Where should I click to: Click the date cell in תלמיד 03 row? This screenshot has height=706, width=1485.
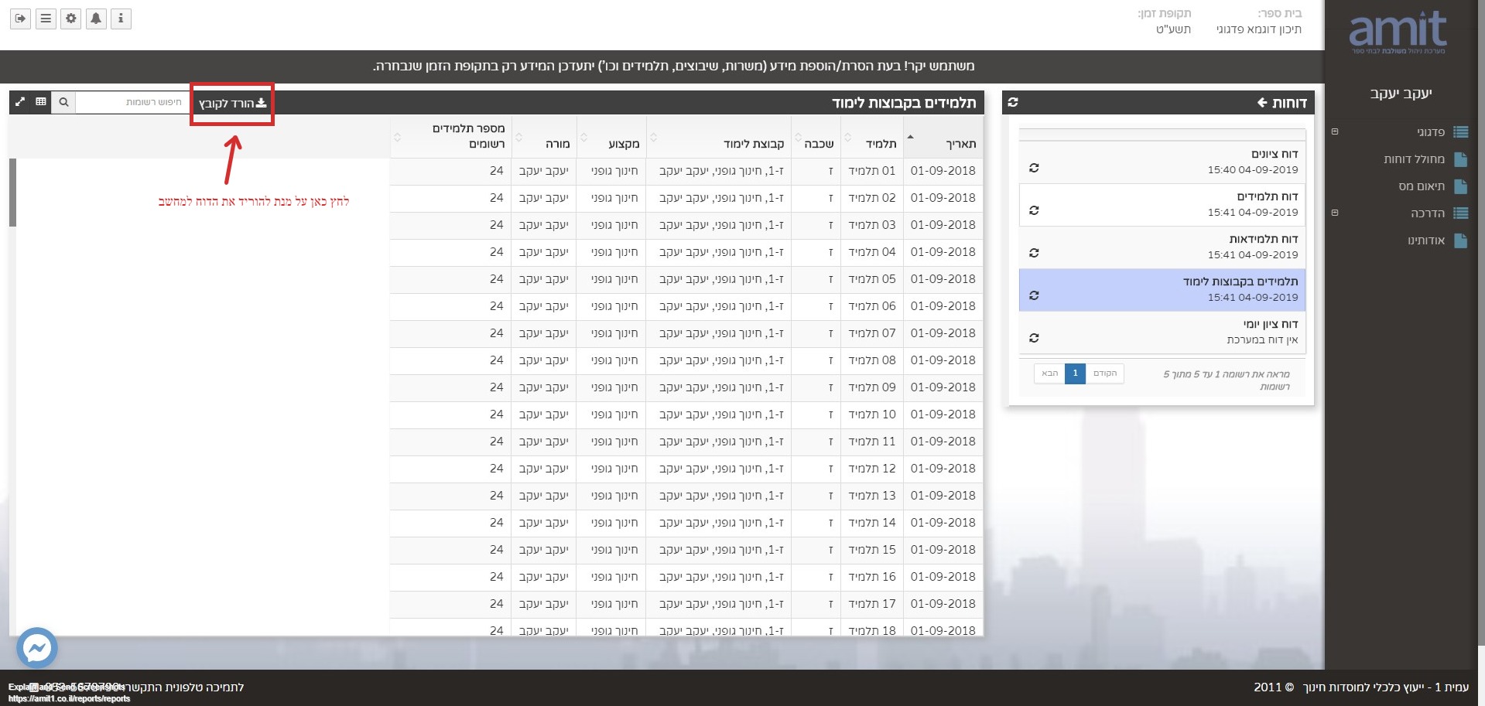(x=943, y=225)
